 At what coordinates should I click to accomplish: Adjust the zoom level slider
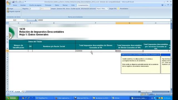point(163,94)
